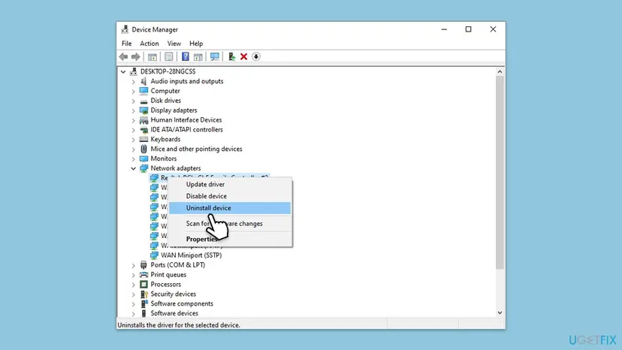Click the Back arrow toolbar icon
The image size is (622, 350).
coord(123,57)
